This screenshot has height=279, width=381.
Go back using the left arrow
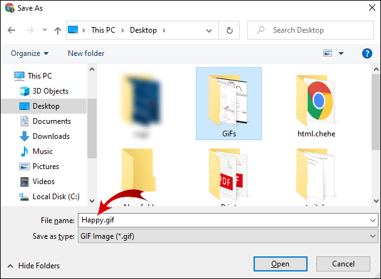[11, 30]
